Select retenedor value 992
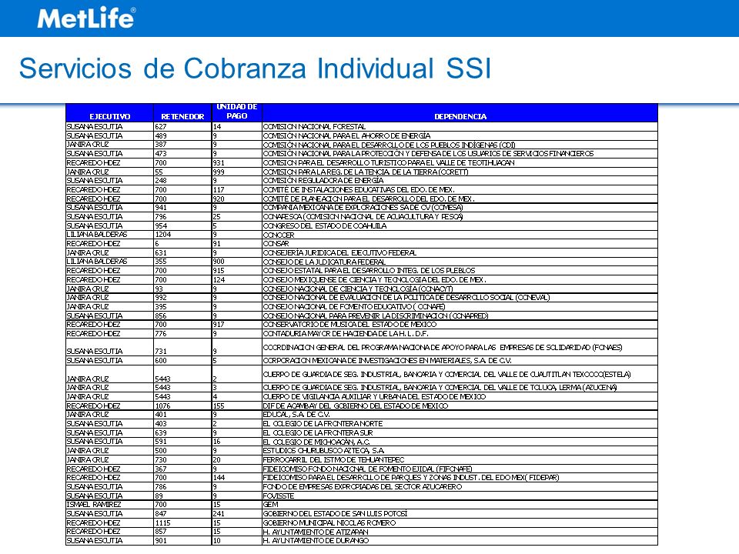The width and height of the screenshot is (739, 554). pos(161,298)
